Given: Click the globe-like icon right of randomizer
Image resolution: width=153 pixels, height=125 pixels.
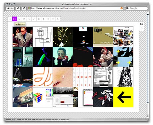Looking at the screenshot, I should click(19, 19).
